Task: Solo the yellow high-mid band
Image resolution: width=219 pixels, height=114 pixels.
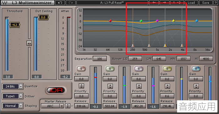Action: coord(167,69)
